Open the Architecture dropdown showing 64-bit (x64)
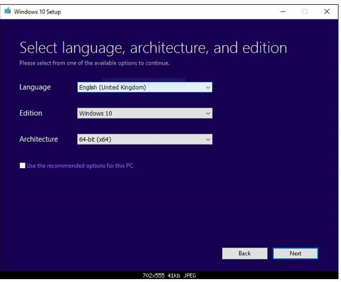This screenshot has width=341, height=282. tap(145, 139)
